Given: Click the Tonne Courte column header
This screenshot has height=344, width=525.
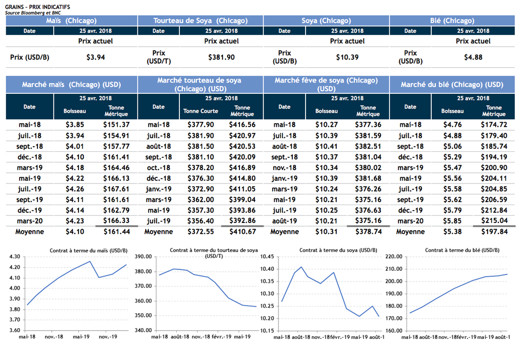Looking at the screenshot, I should pyautogui.click(x=200, y=111).
